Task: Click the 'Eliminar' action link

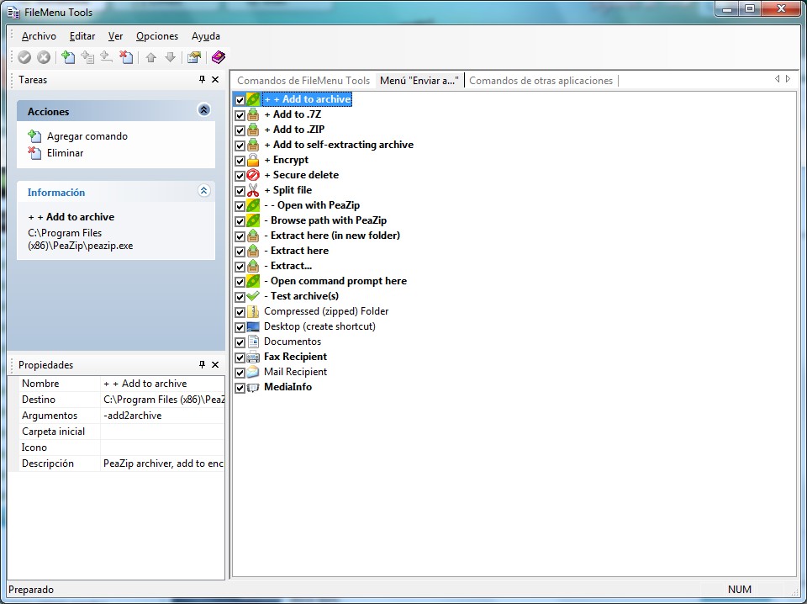Action: coord(65,153)
